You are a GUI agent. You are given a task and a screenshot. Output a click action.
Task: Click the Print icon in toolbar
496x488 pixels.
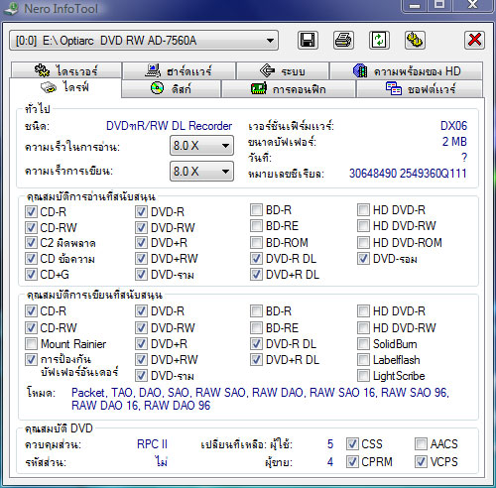pos(343,41)
